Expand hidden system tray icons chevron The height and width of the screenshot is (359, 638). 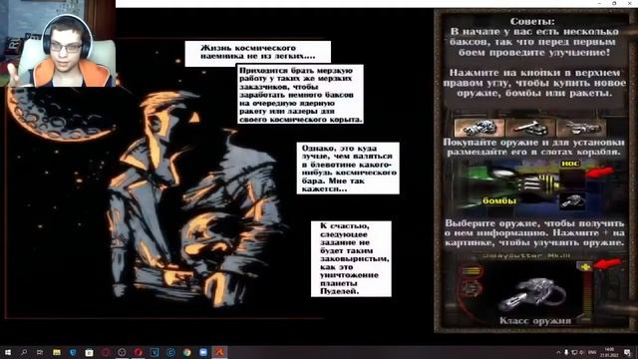point(558,352)
